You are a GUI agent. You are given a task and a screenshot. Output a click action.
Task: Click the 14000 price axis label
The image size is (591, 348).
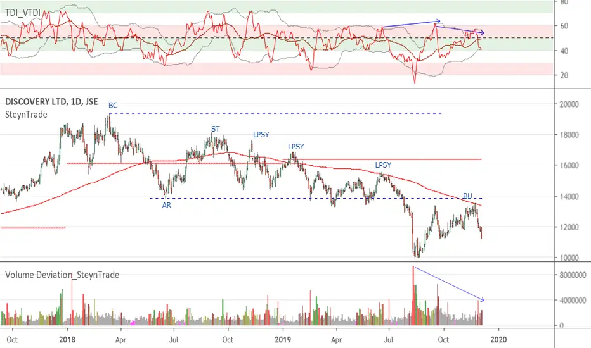[569, 196]
